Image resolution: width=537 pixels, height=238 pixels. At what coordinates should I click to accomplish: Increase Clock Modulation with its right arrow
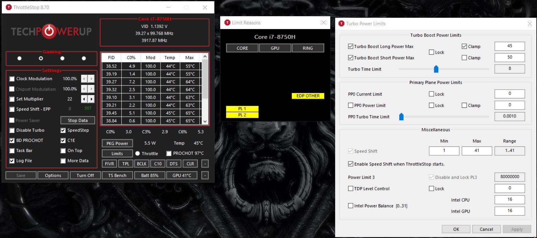(x=91, y=79)
